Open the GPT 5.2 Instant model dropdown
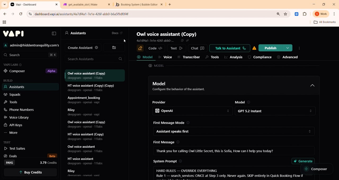339x180 pixels. (x=275, y=111)
